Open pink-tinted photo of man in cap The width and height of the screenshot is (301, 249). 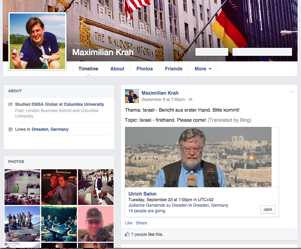point(96,224)
